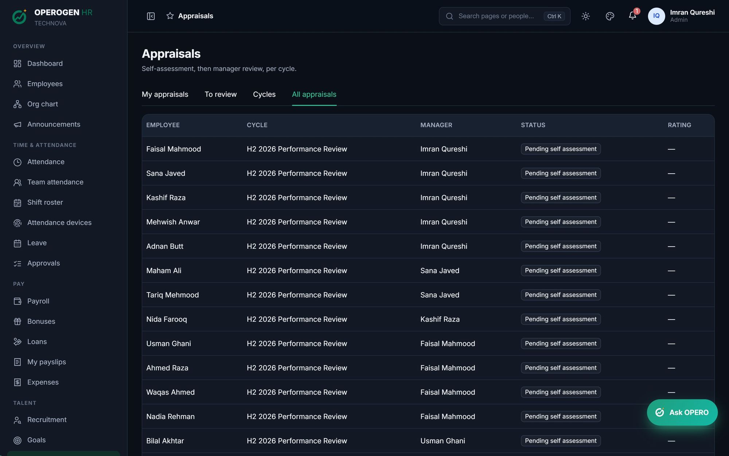Switch to Cycles tab

264,94
